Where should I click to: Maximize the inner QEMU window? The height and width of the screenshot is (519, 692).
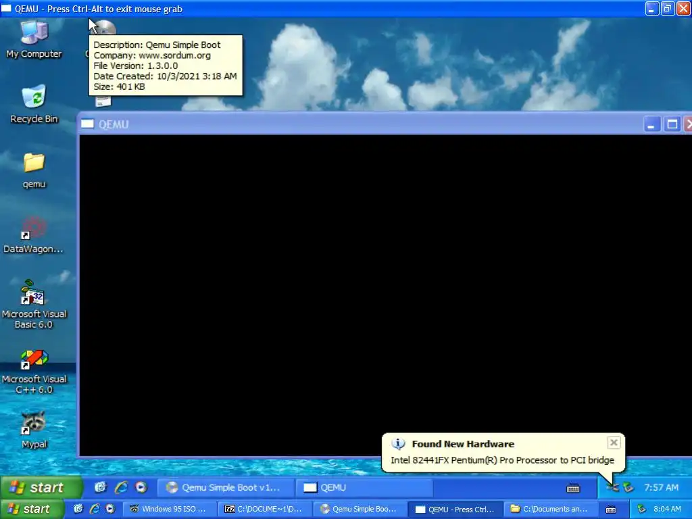pyautogui.click(x=672, y=124)
